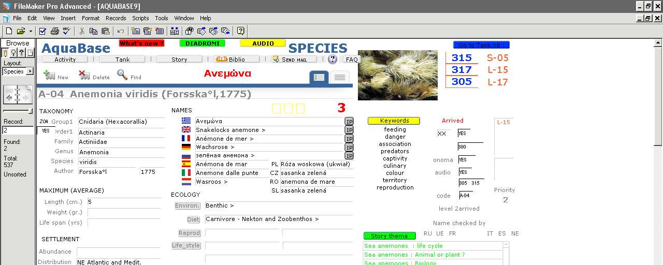Switch to form view icon

[x=319, y=77]
